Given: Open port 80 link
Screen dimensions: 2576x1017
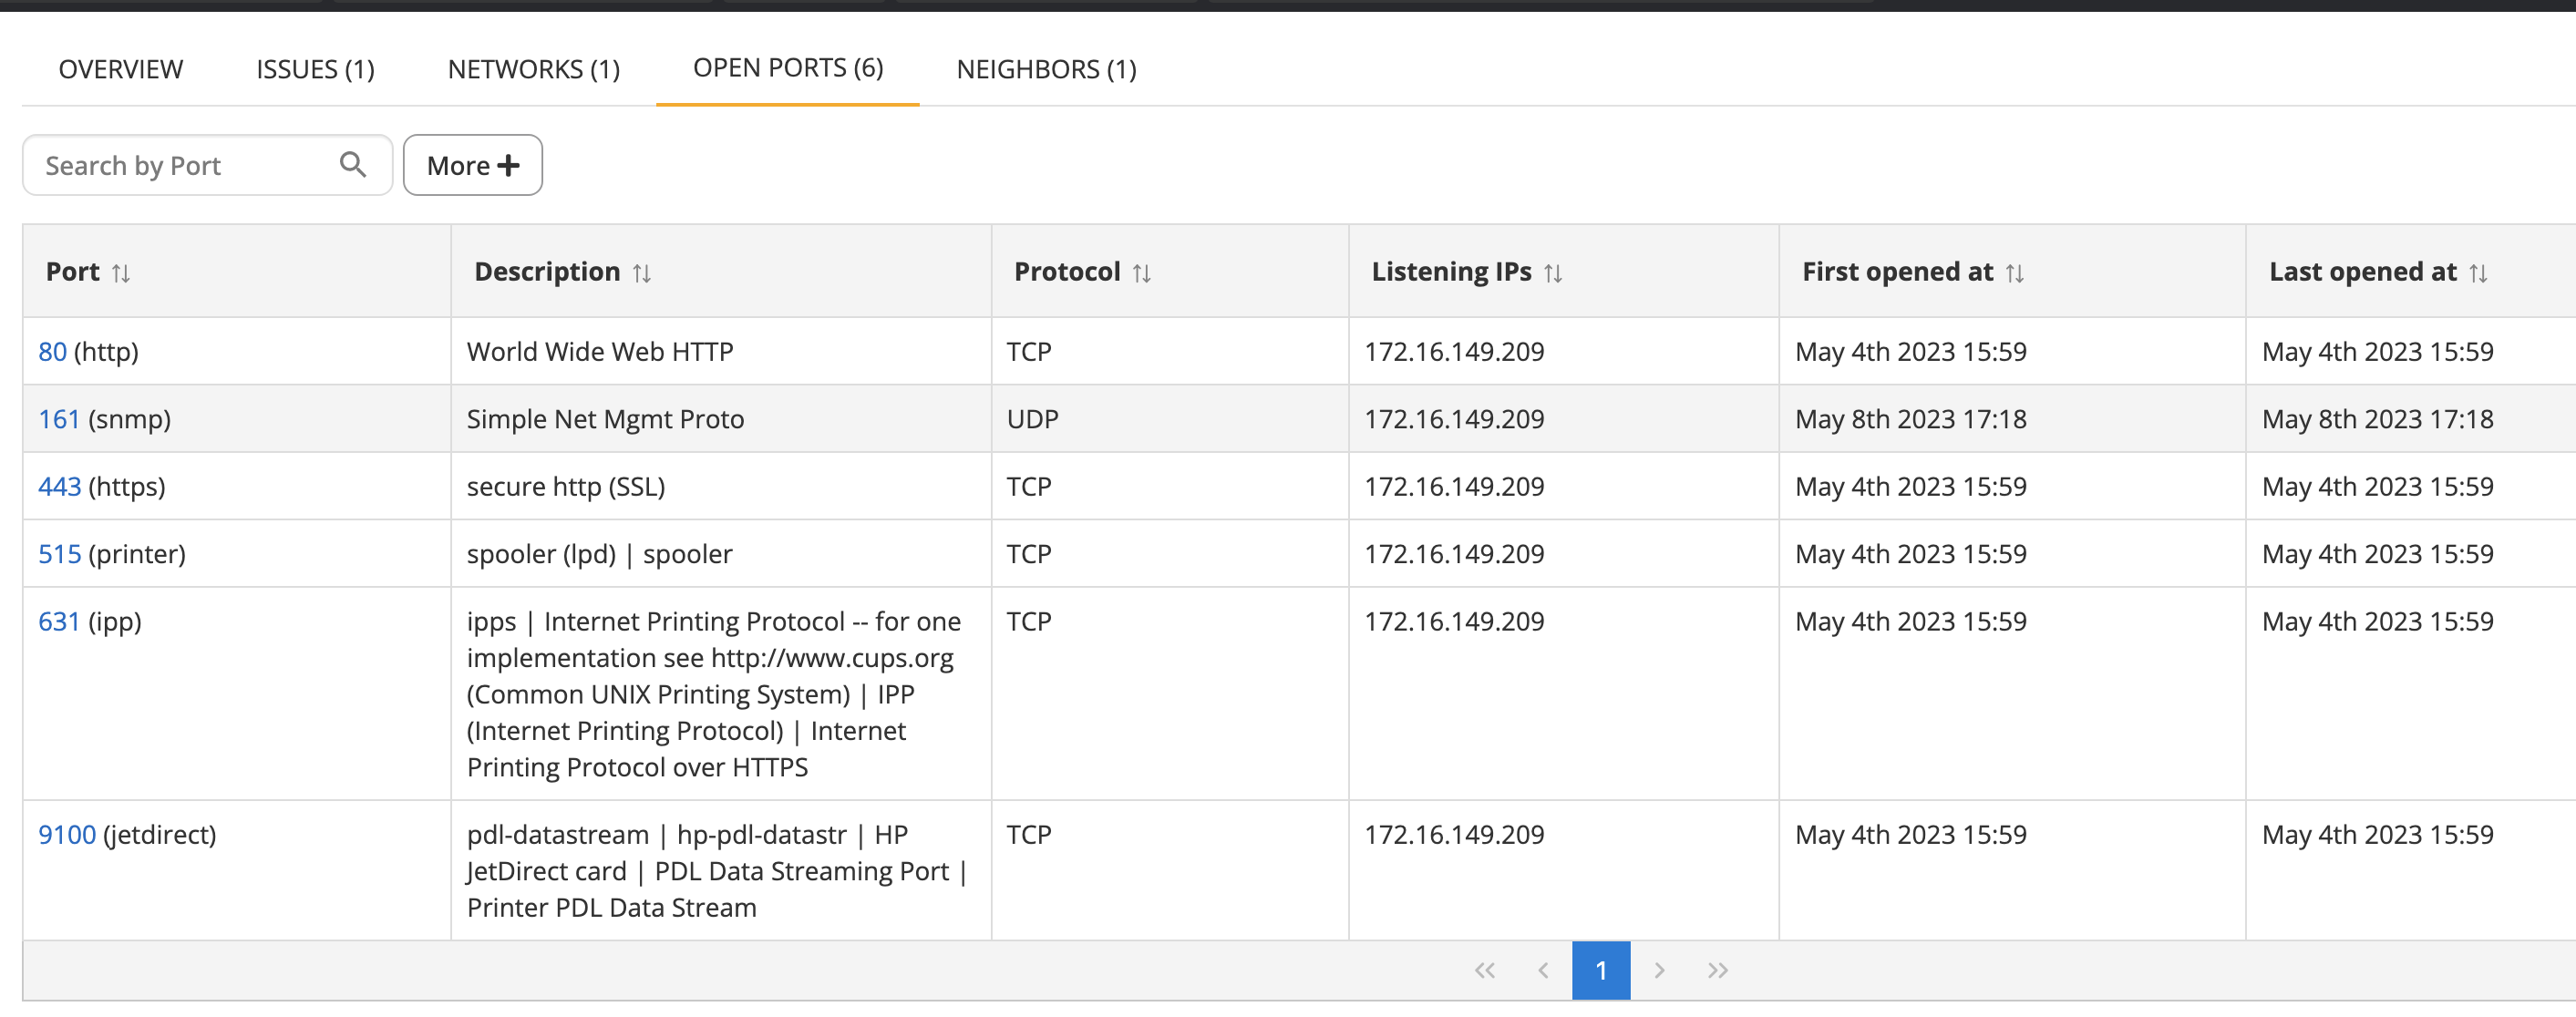Looking at the screenshot, I should coord(52,352).
